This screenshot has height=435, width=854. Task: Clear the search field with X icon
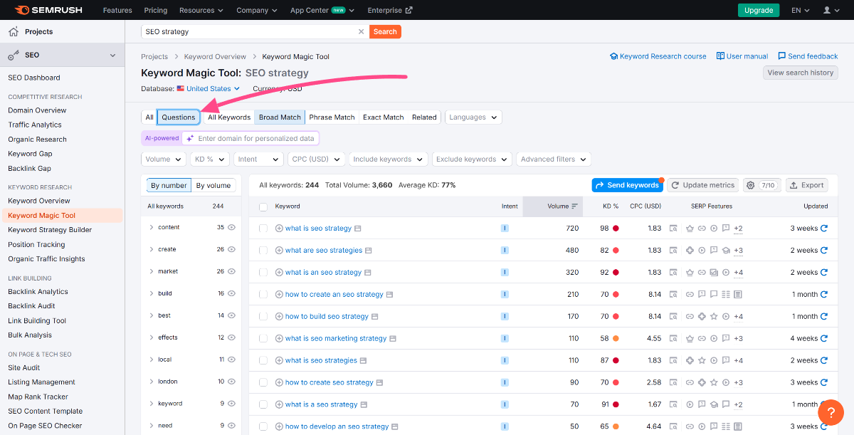[361, 31]
